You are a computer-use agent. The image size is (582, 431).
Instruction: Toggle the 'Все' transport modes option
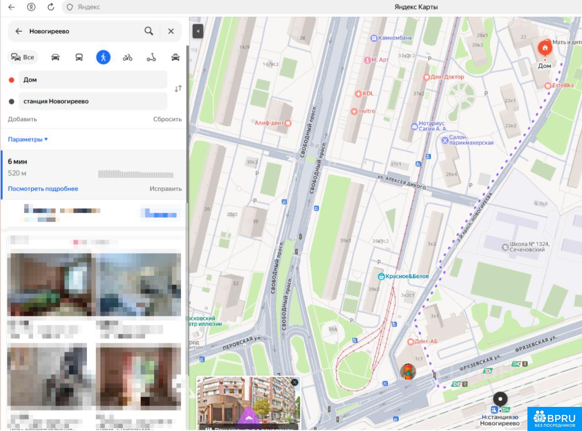point(23,57)
